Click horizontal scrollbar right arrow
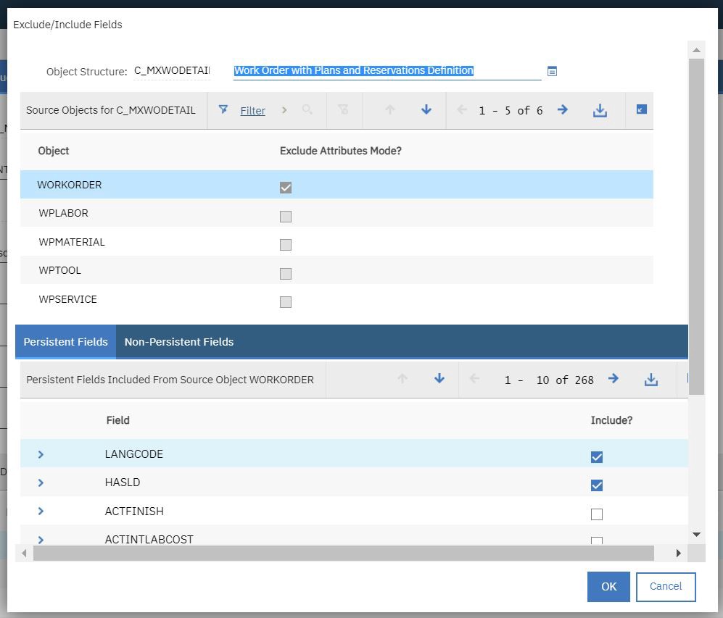Screen dimensions: 723x618 click(x=678, y=553)
